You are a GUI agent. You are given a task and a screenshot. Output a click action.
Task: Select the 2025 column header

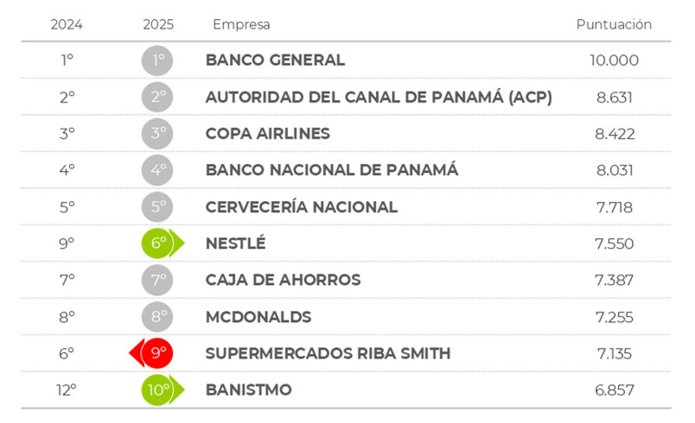point(158,24)
